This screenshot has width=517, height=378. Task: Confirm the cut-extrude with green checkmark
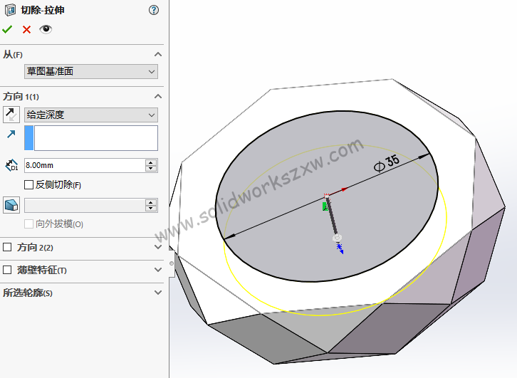point(7,29)
